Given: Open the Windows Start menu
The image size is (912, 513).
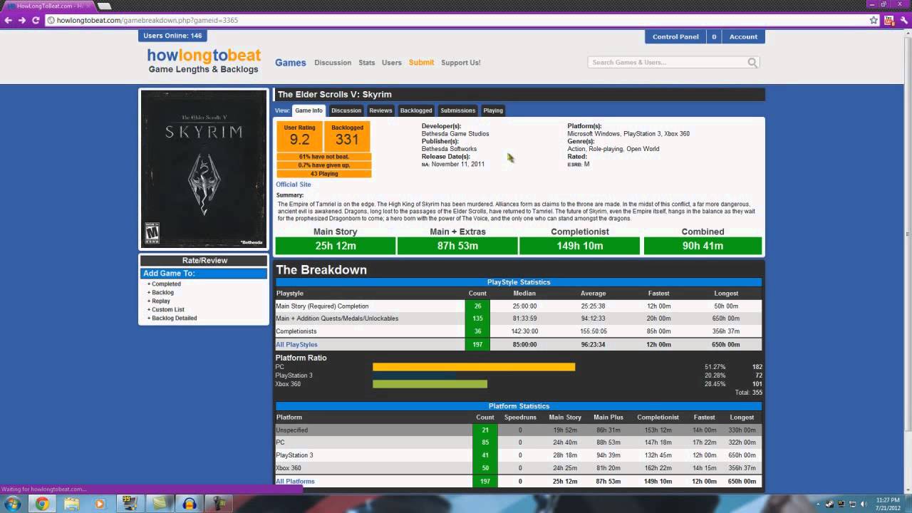Looking at the screenshot, I should pos(12,504).
